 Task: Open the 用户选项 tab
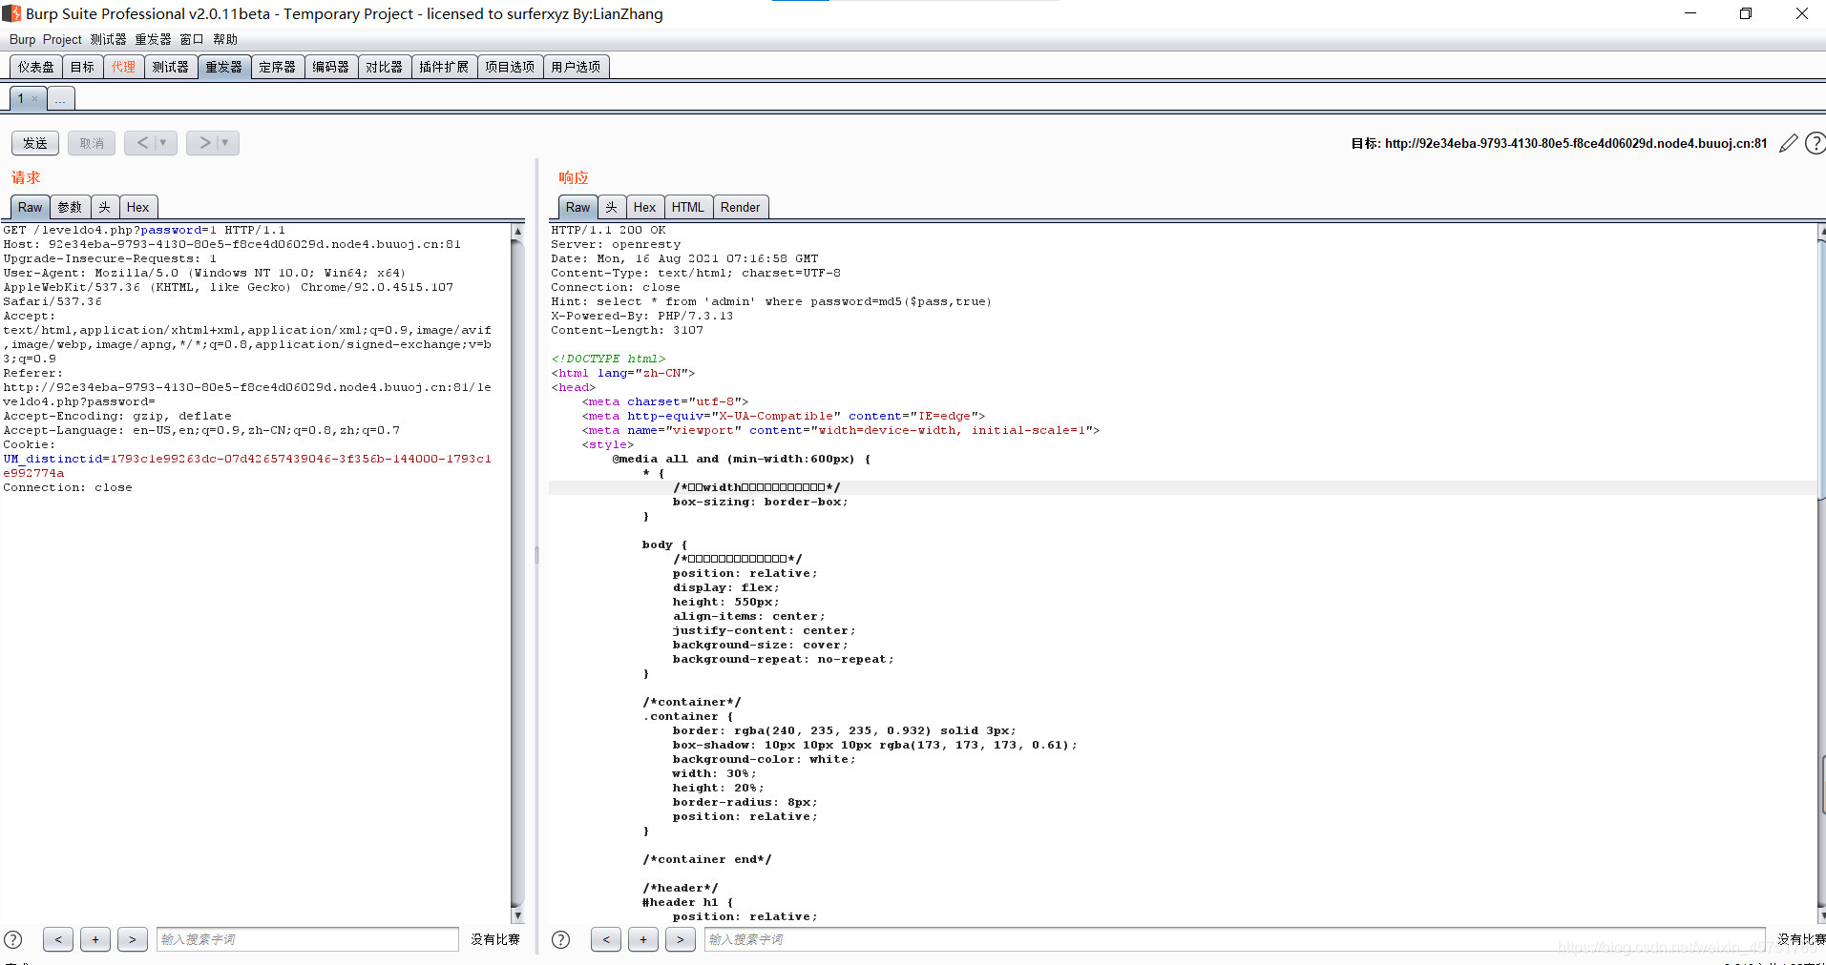576,67
